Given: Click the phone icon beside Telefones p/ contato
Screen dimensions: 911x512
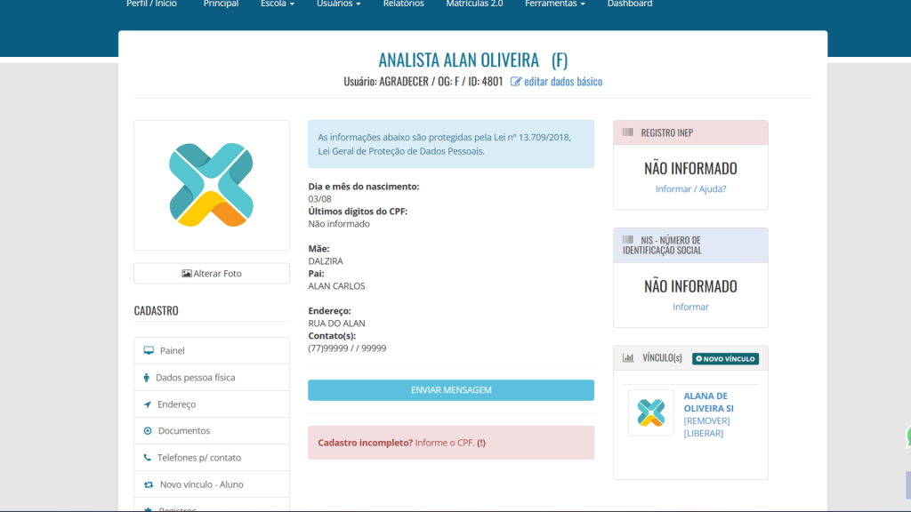Looking at the screenshot, I should click(x=148, y=458).
